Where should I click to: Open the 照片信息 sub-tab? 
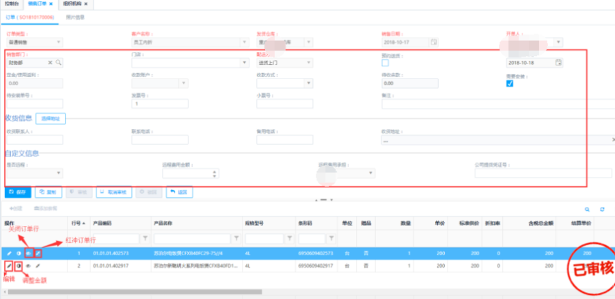click(x=75, y=16)
